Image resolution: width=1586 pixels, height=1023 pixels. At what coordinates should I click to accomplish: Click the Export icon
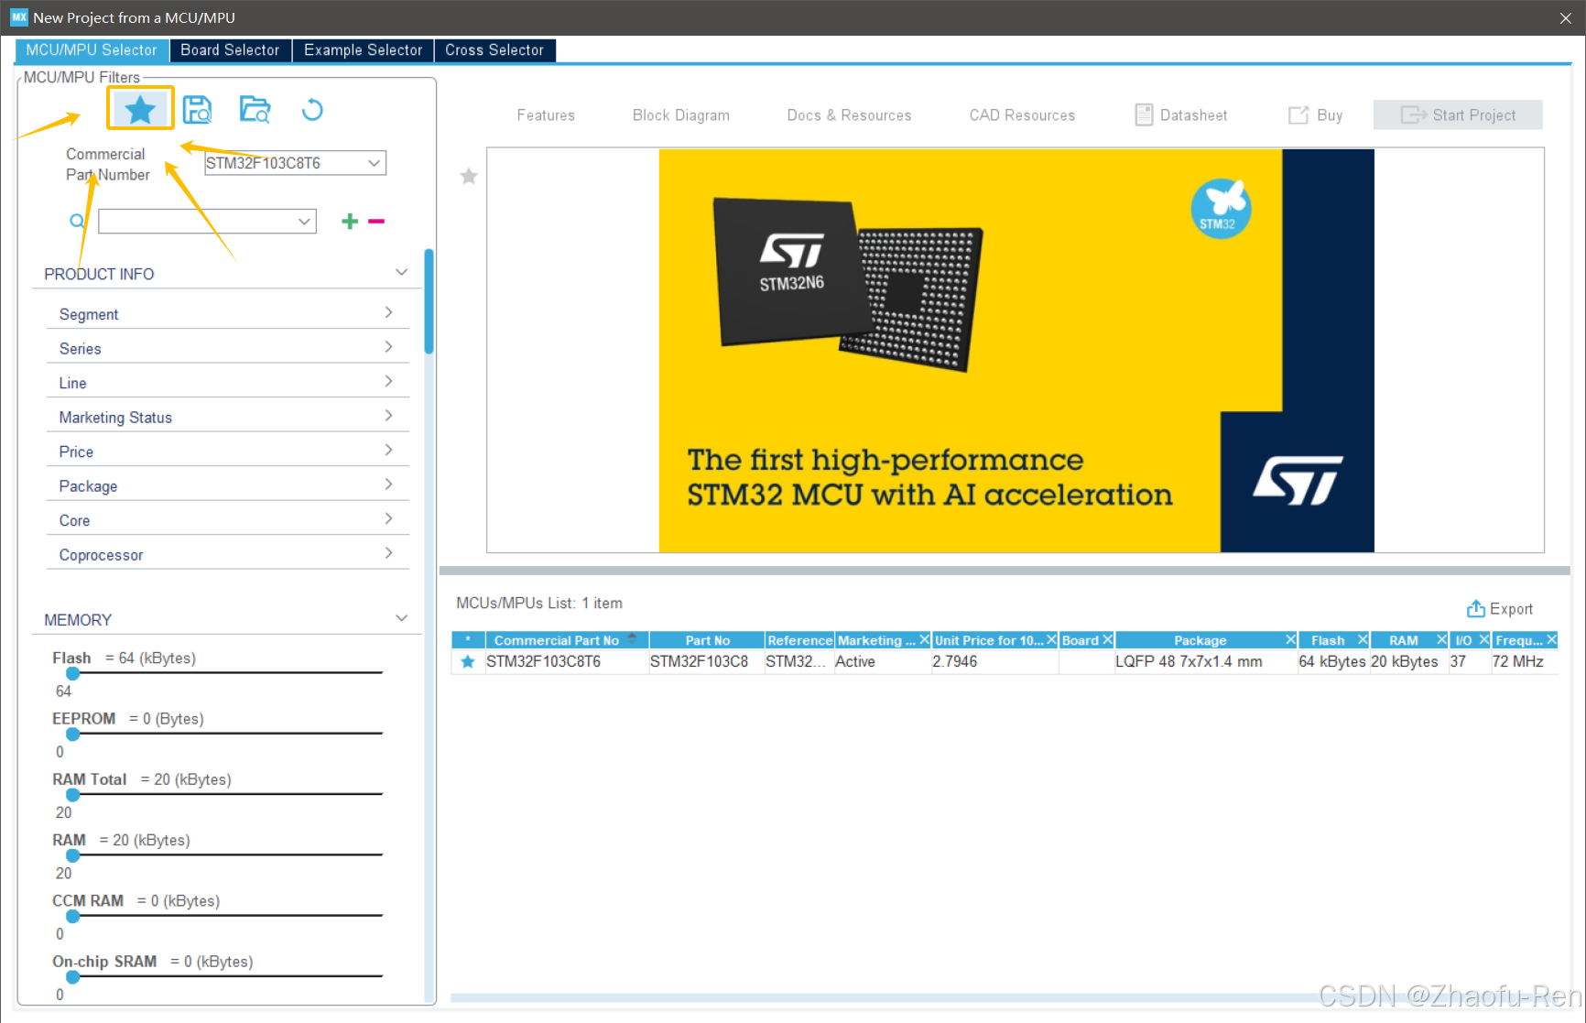pos(1475,608)
